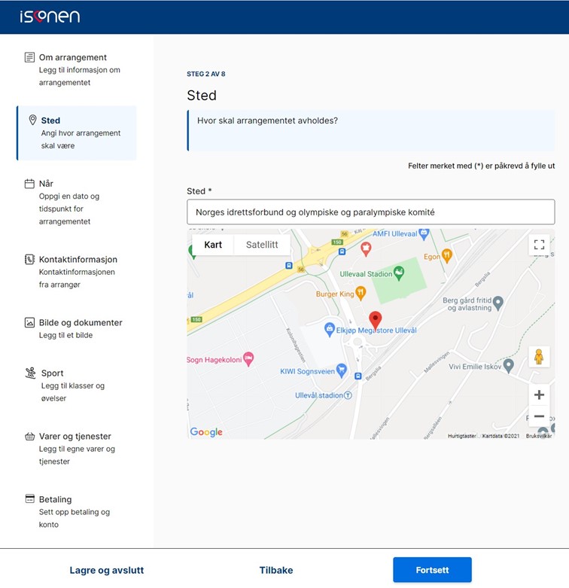This screenshot has height=588, width=569.
Task: Click the Burger King restaurant marker
Action: tap(361, 293)
